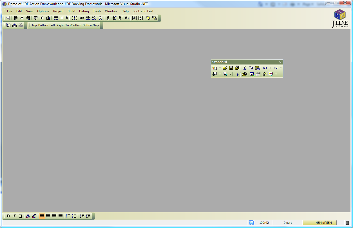Click the Navigate Forward icon in Standard toolbar
Viewport: 353px width, 228px height.
[225, 74]
